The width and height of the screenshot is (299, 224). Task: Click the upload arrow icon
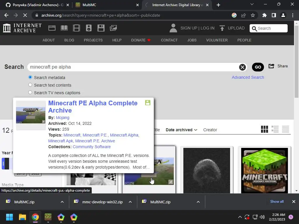[222, 28]
